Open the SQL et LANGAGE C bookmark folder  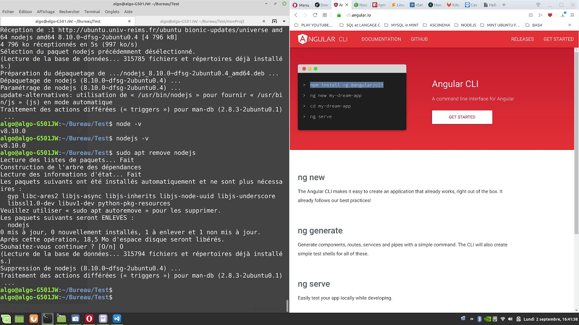coord(360,25)
